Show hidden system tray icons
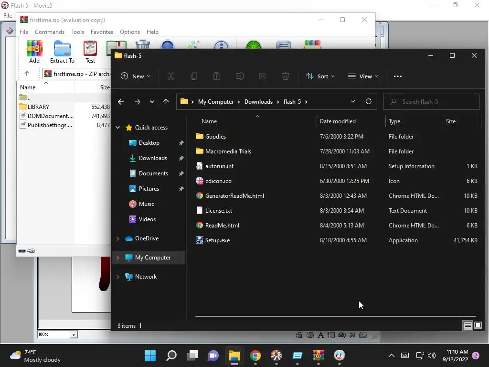 point(392,356)
